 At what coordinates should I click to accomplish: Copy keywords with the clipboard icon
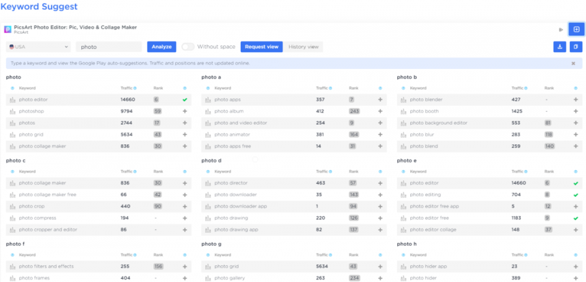click(576, 47)
